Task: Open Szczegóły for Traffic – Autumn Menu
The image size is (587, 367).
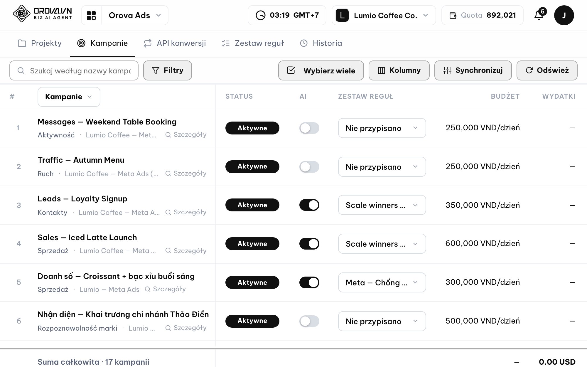Action: coord(186,174)
